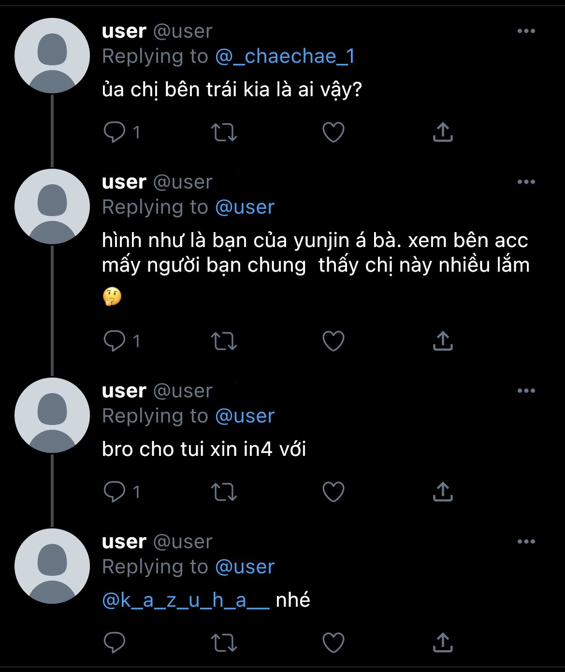Viewport: 565px width, 672px height.
Task: Like the "ủa chị bên trái" tweet
Action: (x=333, y=132)
